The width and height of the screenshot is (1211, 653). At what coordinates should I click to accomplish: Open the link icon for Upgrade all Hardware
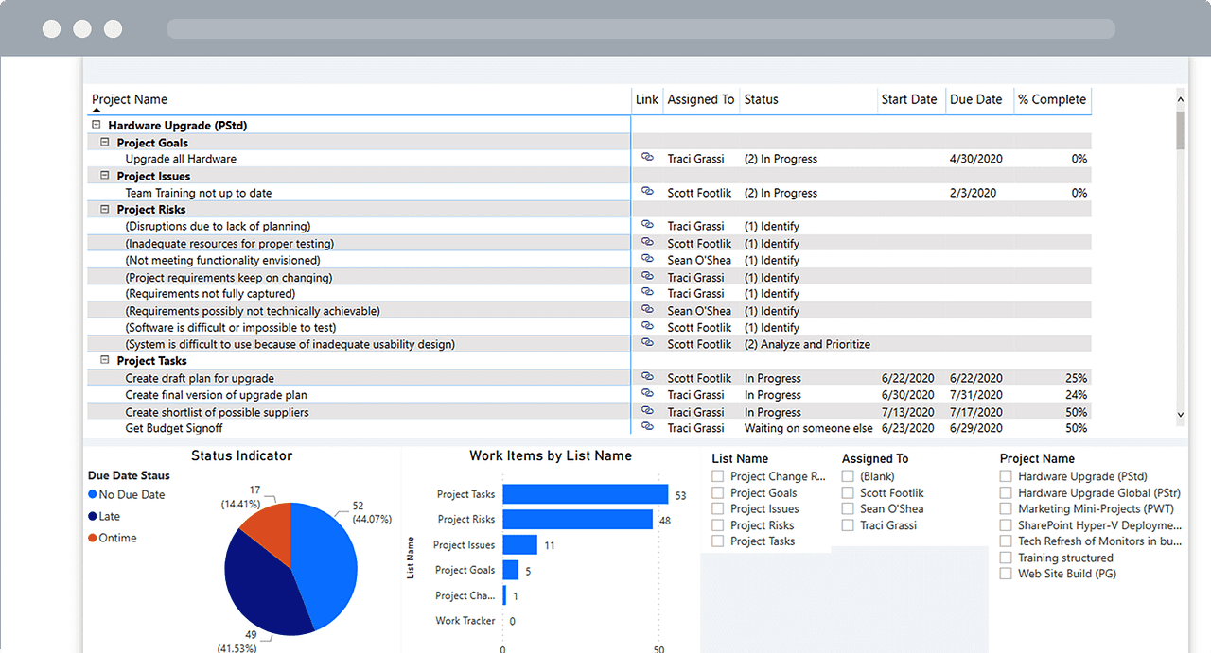click(x=647, y=159)
